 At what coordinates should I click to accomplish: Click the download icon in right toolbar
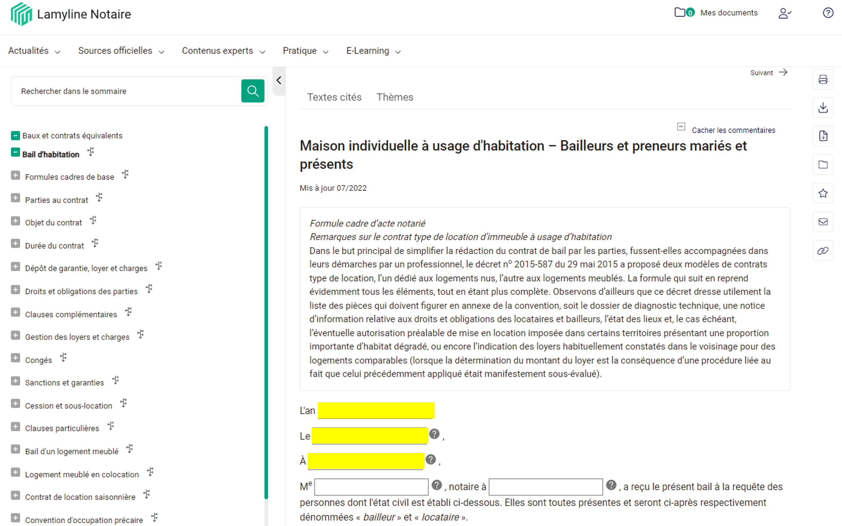(823, 108)
